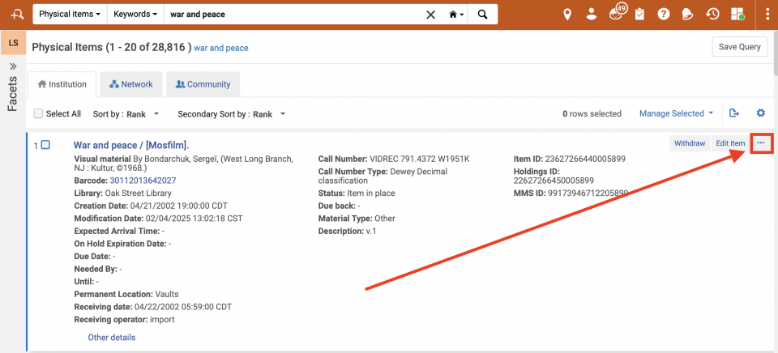Viewport: 778px width, 353px height.
Task: Open the help question mark icon
Action: (664, 15)
